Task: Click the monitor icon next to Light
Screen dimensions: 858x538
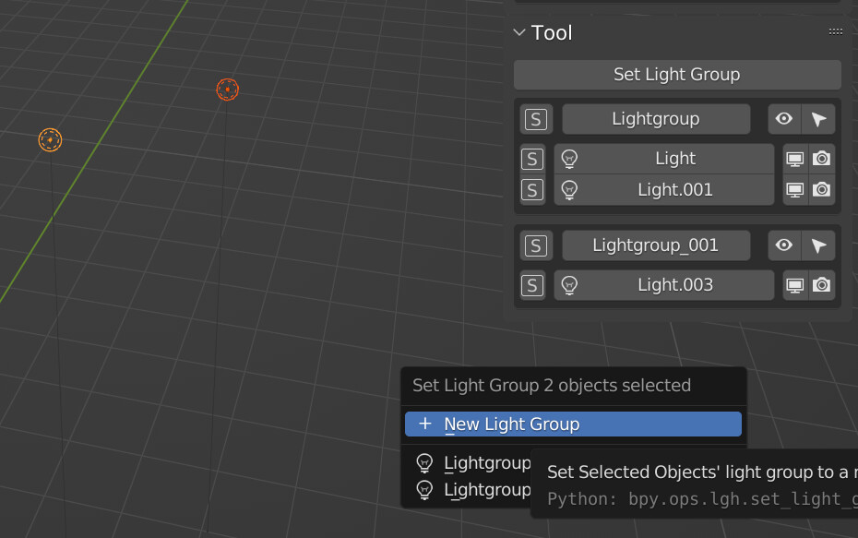Action: [794, 158]
